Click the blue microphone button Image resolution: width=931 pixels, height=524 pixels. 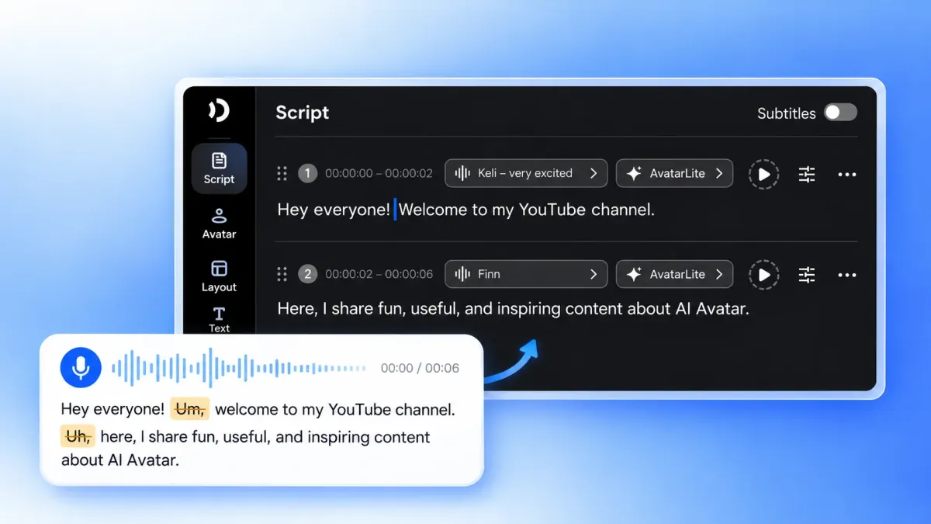pos(81,367)
